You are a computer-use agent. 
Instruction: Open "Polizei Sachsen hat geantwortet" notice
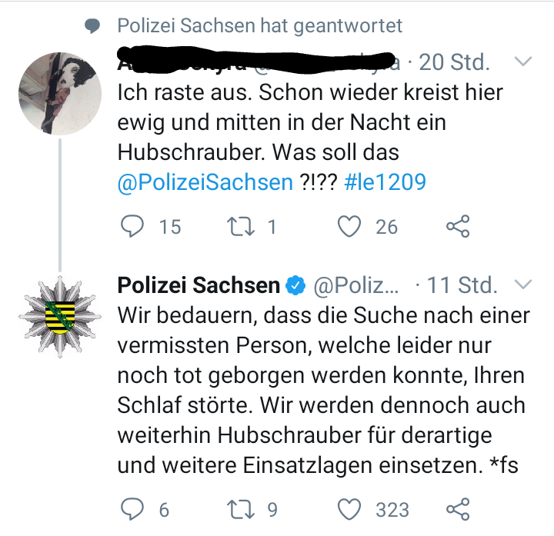[x=259, y=26]
